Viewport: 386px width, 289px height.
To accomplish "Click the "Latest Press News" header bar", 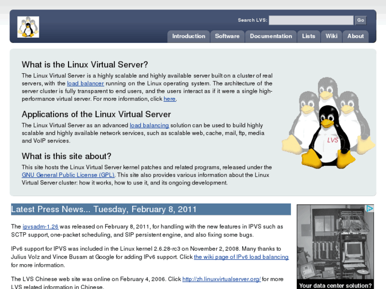I will [x=151, y=209].
